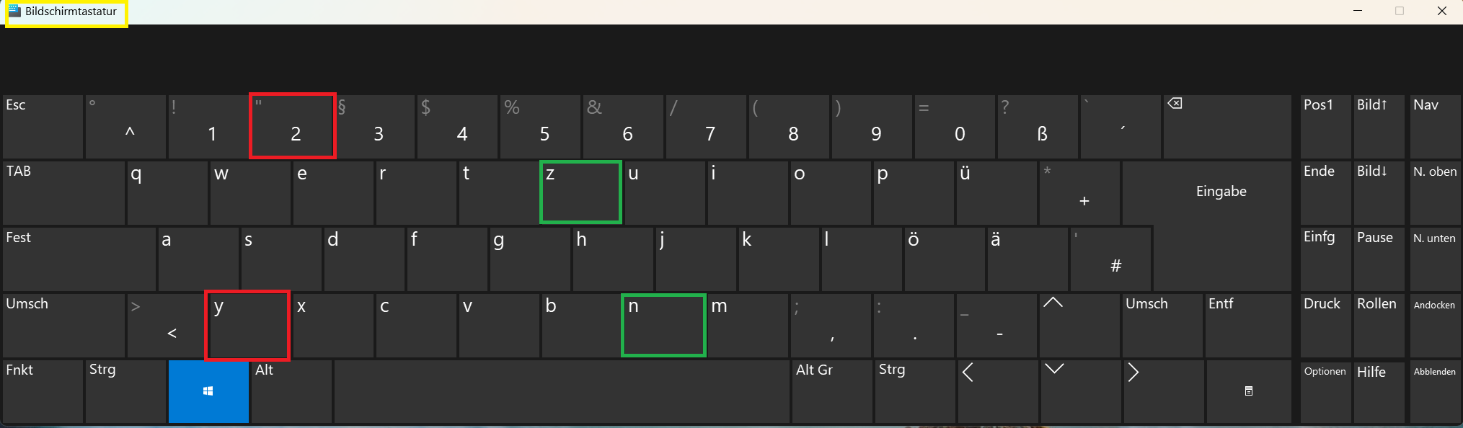Click the Abblenden fade key
Viewport: 1463px width, 428px height.
(x=1434, y=391)
